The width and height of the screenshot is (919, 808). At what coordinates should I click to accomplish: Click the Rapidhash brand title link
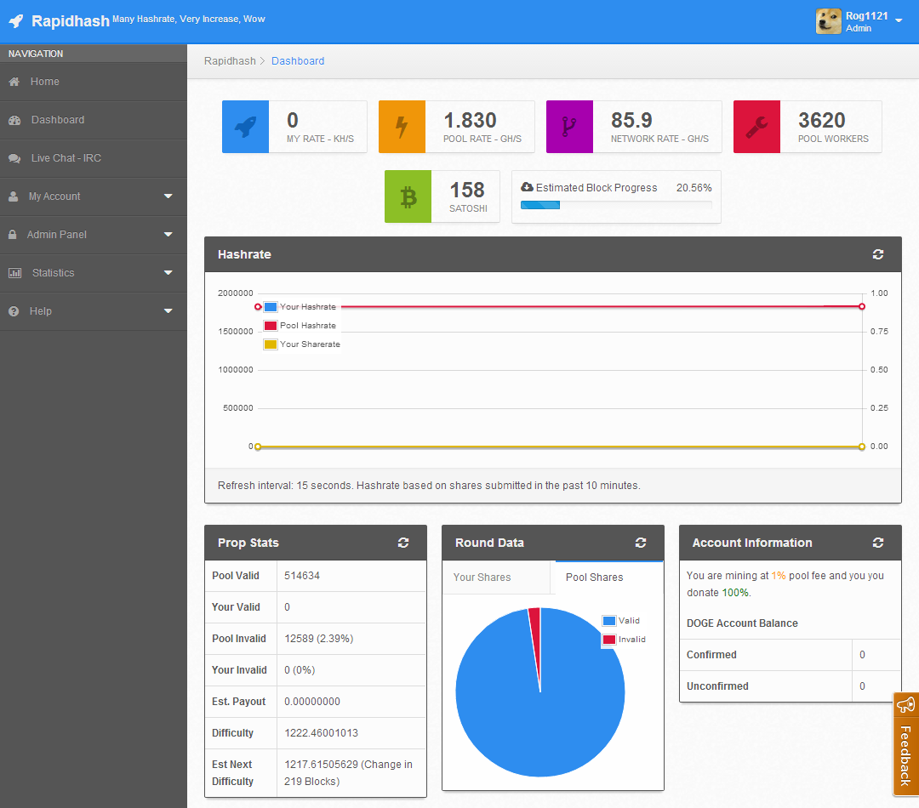pos(71,21)
